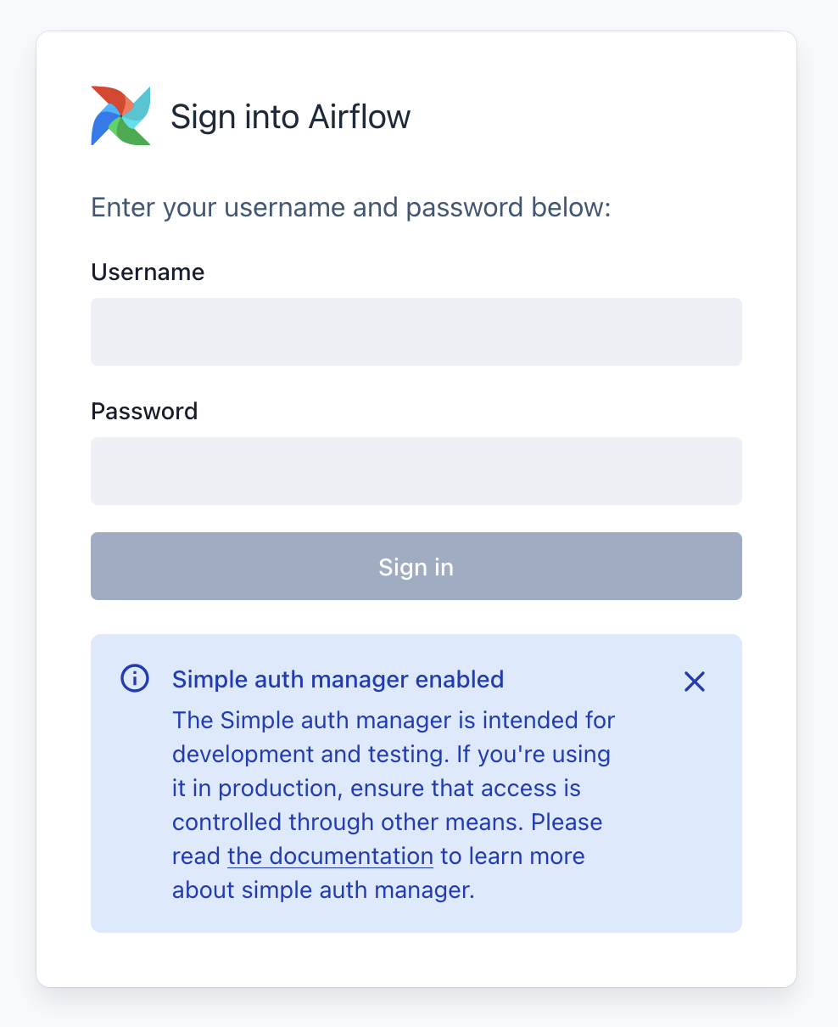838x1027 pixels.
Task: Focus the Password input field
Action: point(416,470)
